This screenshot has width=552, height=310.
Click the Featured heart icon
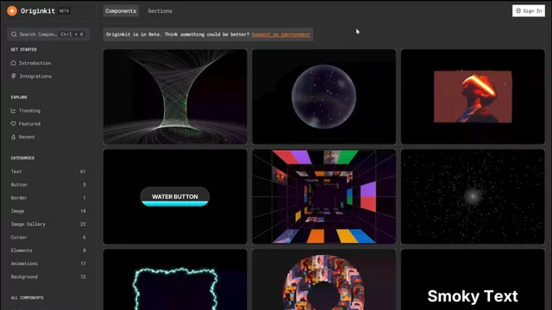14,124
